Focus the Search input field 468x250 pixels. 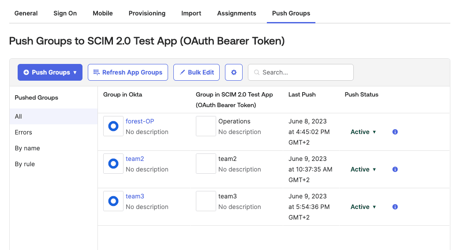304,72
